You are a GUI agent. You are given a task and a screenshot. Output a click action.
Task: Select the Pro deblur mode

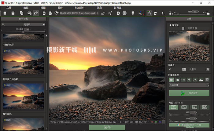184,107
